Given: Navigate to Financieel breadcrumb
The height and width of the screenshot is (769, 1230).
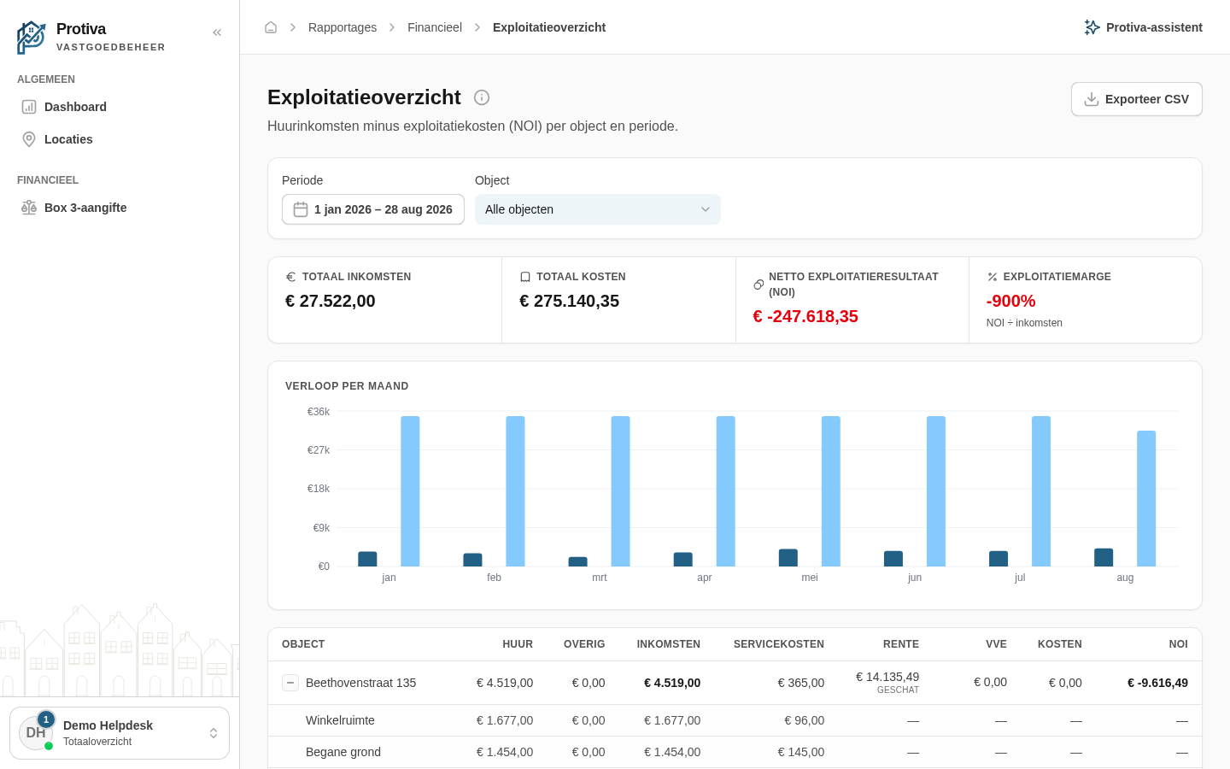Looking at the screenshot, I should tap(435, 27).
